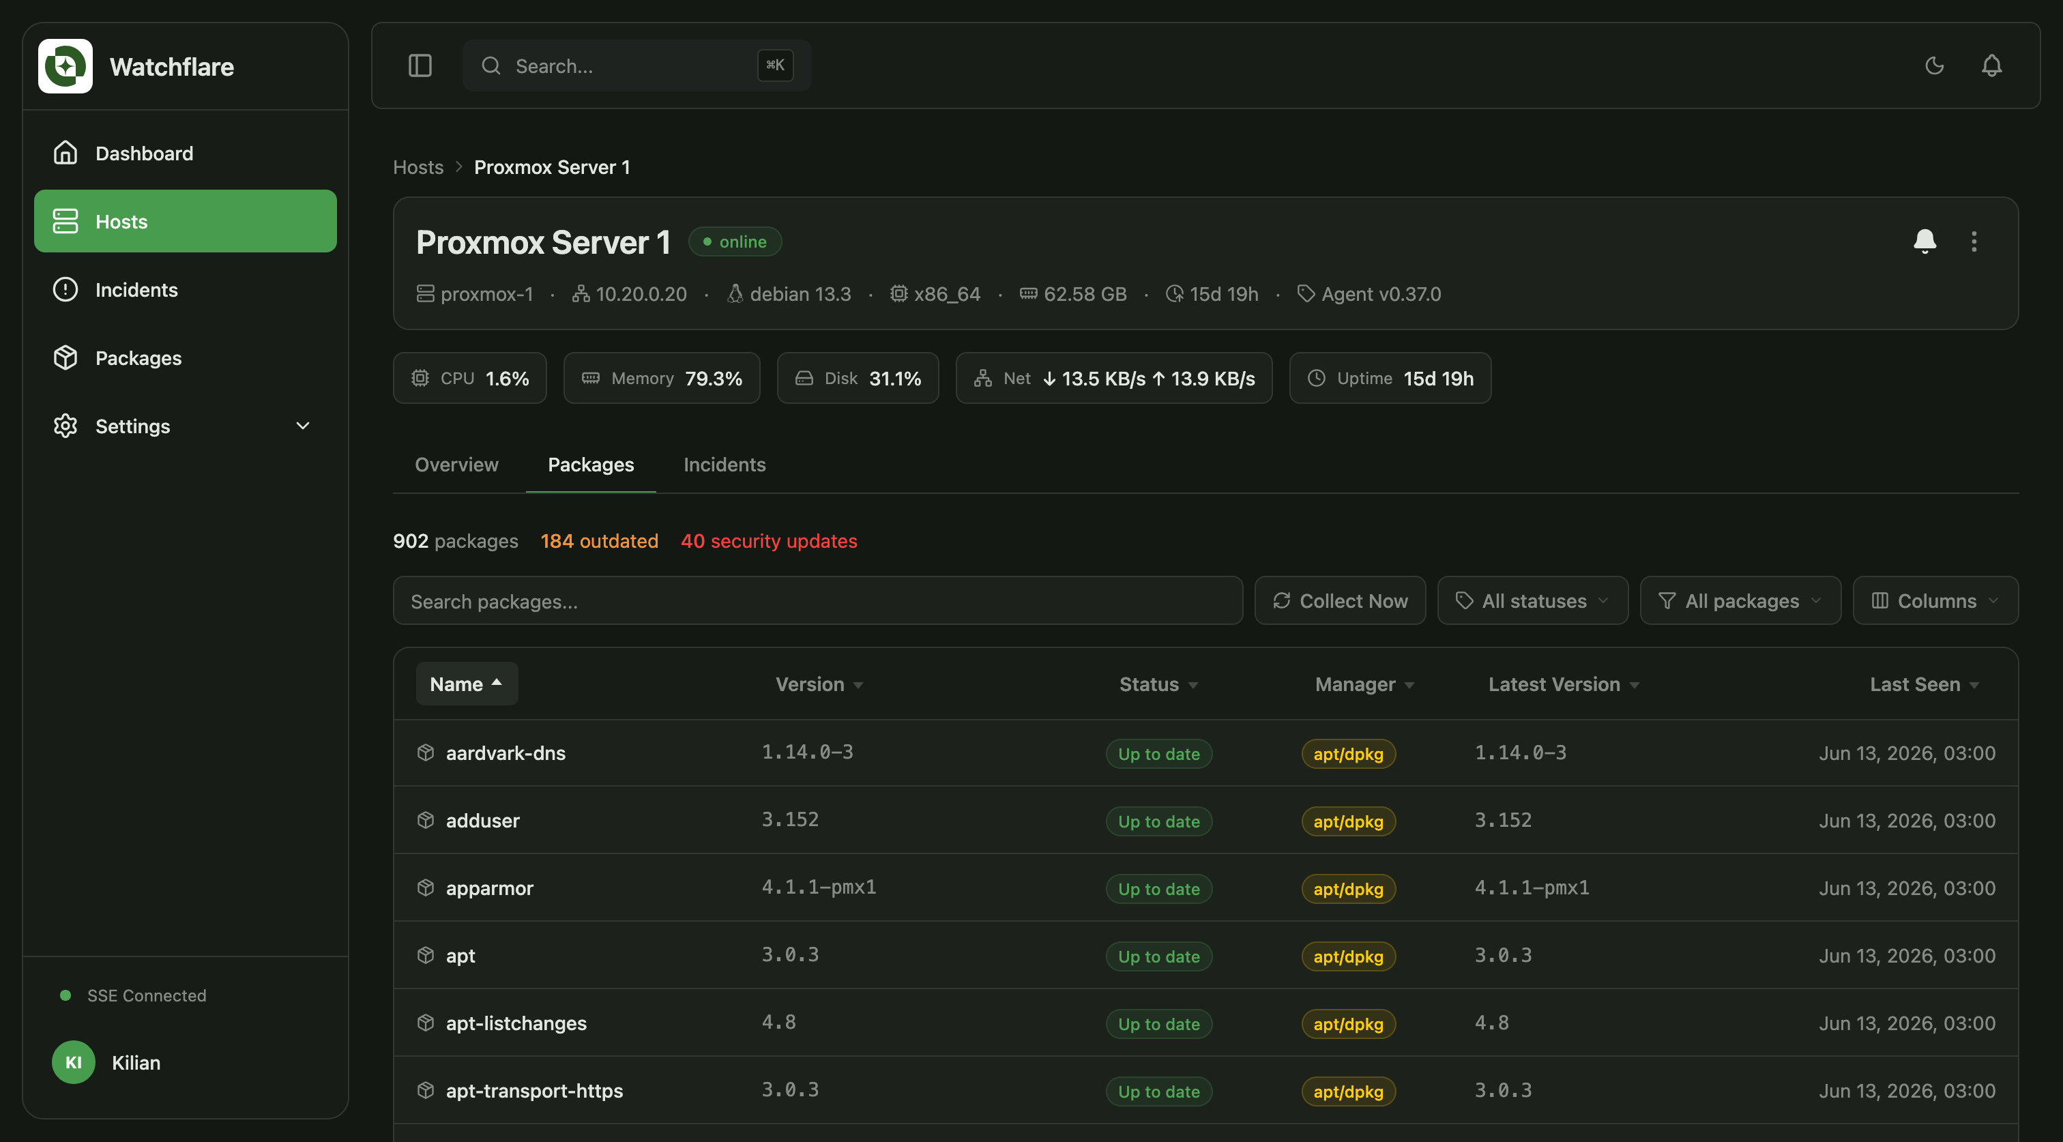Click the package icon beside apparmor
Viewport: 2063px width, 1142px height.
pyautogui.click(x=425, y=888)
